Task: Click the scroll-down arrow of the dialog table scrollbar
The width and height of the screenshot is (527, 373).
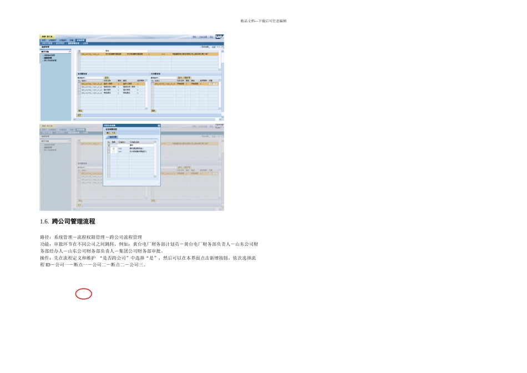Action: pos(155,177)
